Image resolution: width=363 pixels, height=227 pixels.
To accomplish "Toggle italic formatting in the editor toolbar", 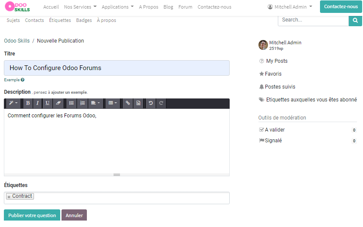I will click(x=37, y=103).
